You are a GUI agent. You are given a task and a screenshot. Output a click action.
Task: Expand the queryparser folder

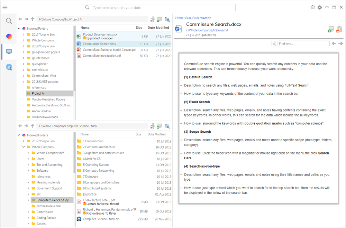pyautogui.click(x=24, y=64)
